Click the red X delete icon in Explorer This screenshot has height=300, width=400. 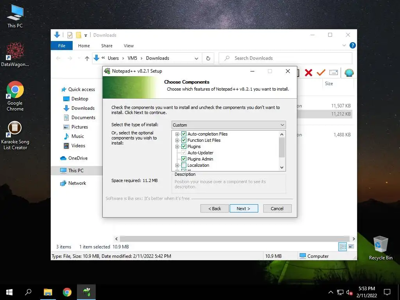309,73
